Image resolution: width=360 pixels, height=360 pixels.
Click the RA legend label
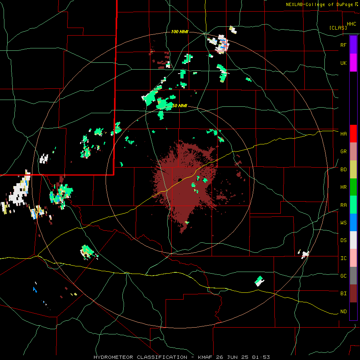[344, 205]
